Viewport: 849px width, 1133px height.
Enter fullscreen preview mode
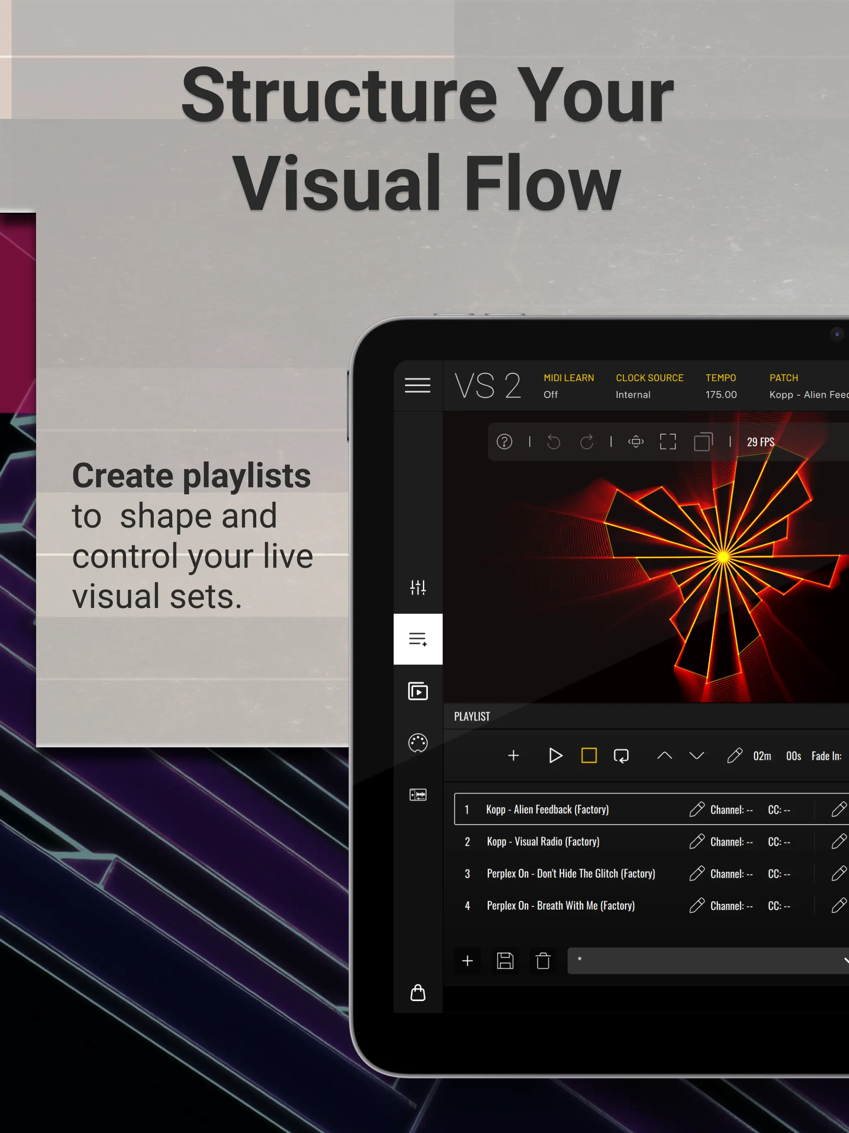tap(668, 442)
